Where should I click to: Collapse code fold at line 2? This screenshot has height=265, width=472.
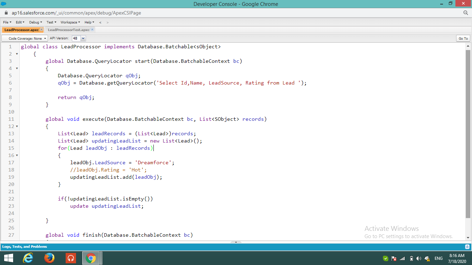(x=17, y=54)
